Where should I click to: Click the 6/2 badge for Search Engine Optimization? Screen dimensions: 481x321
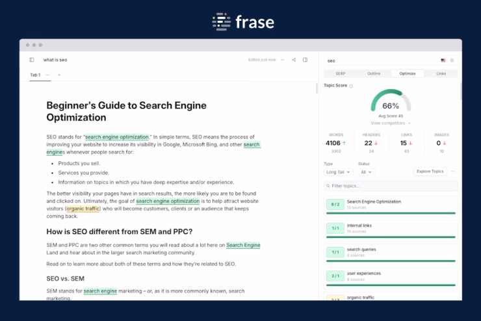[335, 204]
